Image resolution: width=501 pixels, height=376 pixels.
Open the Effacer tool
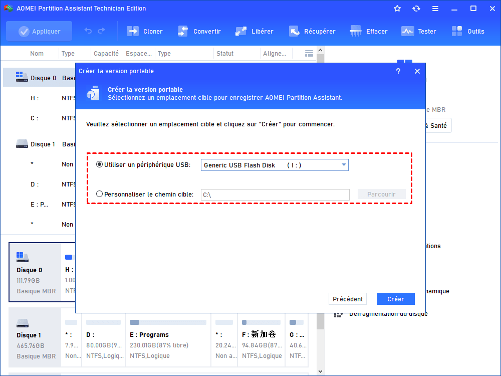tap(368, 31)
